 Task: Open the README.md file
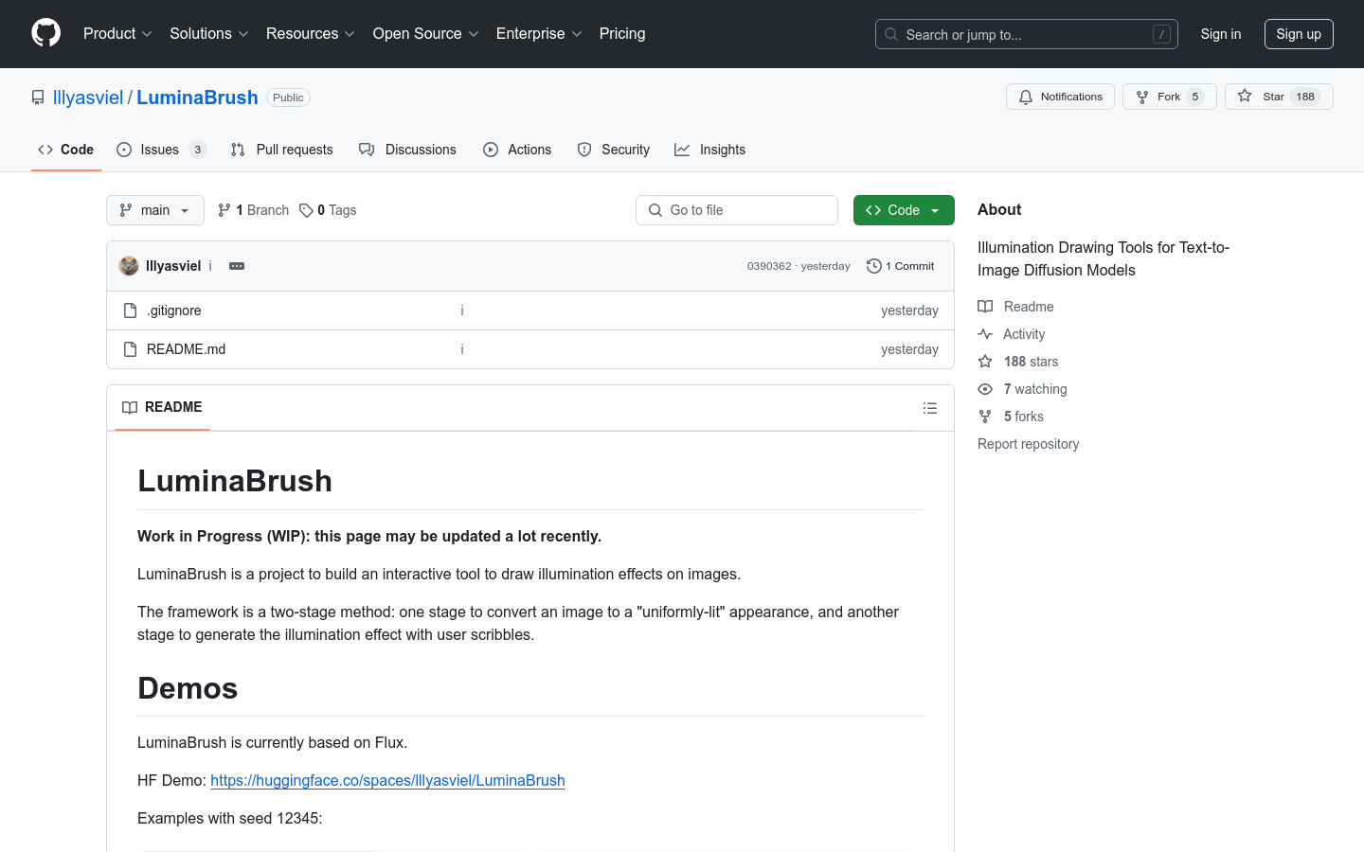pyautogui.click(x=187, y=349)
